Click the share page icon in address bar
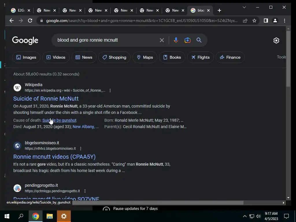The image size is (296, 222). (245, 21)
